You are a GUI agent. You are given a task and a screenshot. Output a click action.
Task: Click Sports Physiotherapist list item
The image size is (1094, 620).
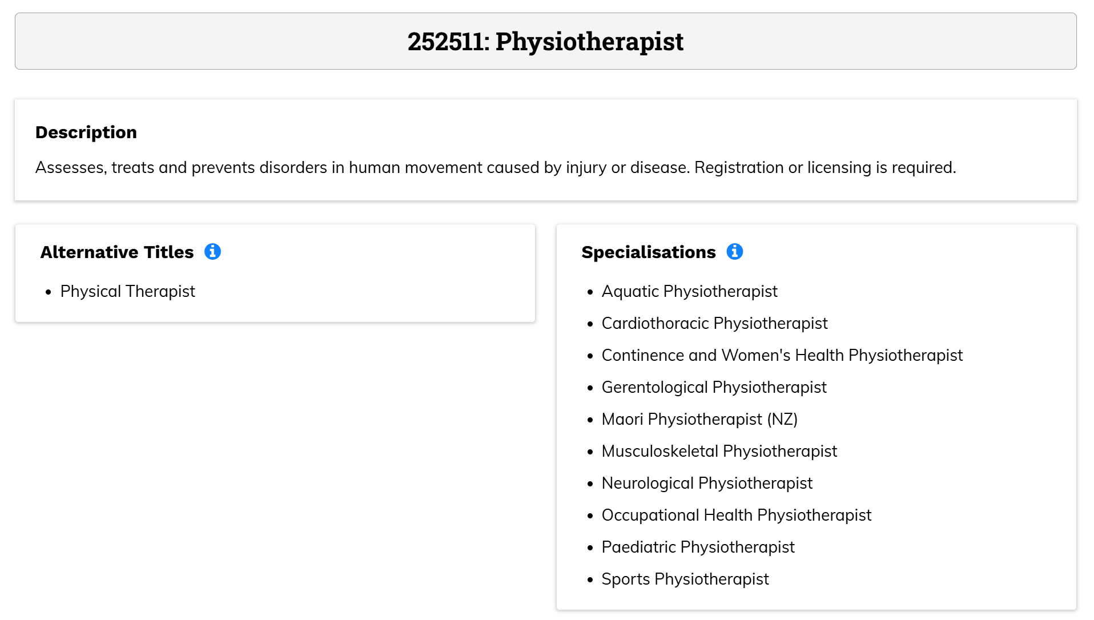(685, 579)
